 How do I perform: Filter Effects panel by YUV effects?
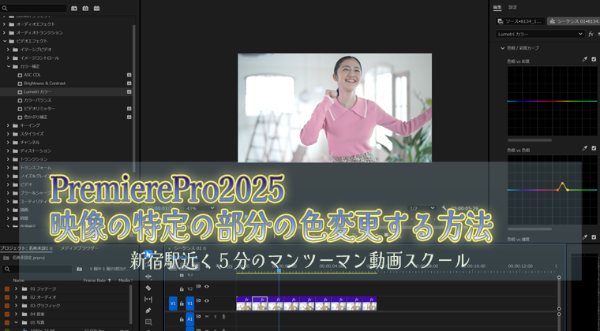(x=97, y=8)
